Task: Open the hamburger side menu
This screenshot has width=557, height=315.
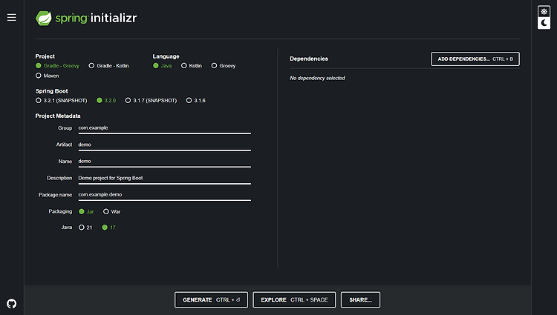Action: click(x=11, y=17)
